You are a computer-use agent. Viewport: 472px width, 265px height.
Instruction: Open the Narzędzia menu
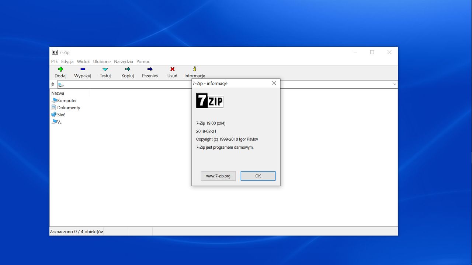tap(124, 61)
